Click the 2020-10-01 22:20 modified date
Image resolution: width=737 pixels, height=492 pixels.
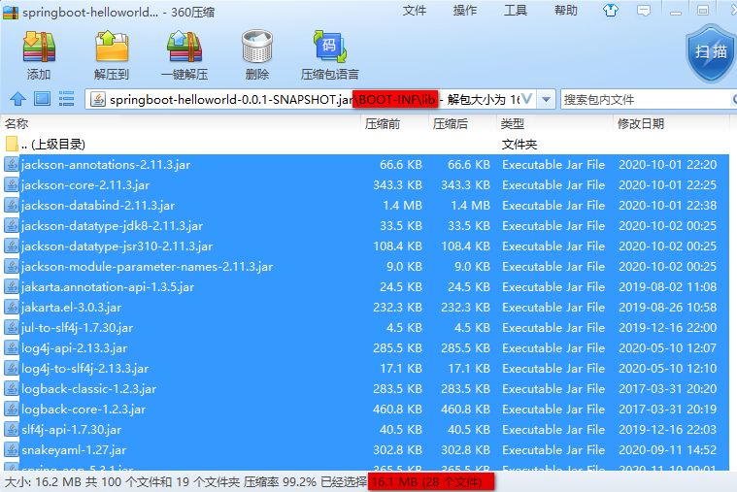click(667, 164)
